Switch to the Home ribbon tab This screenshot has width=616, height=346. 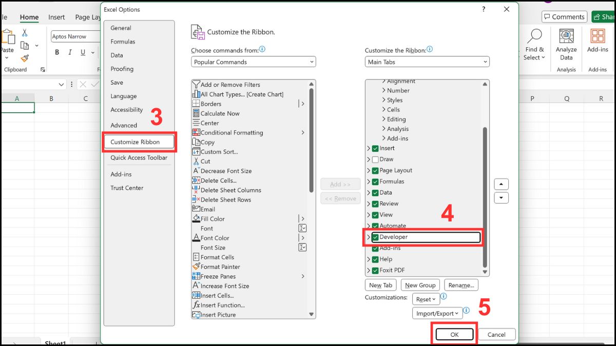click(29, 17)
